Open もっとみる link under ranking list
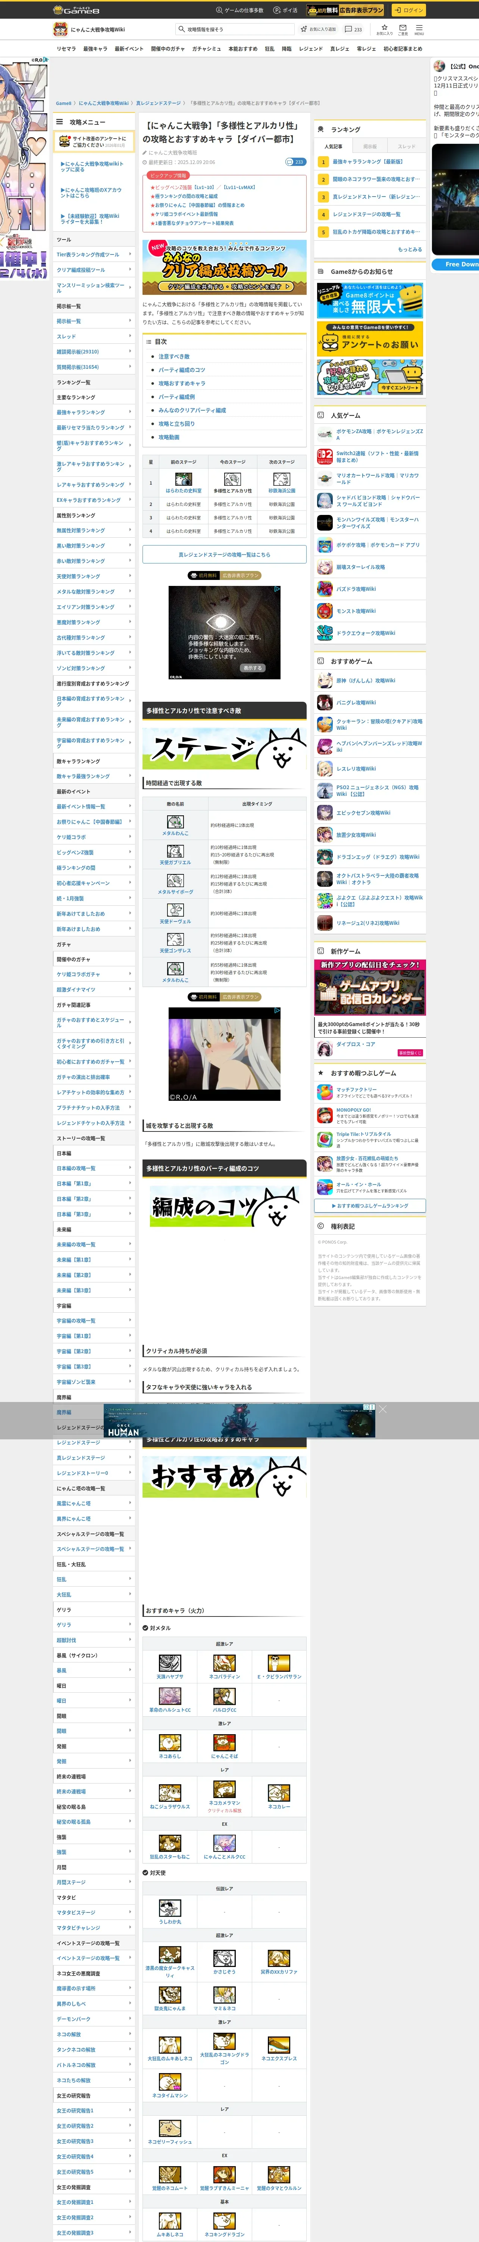Viewport: 479px width, 2242px height. 410,249
